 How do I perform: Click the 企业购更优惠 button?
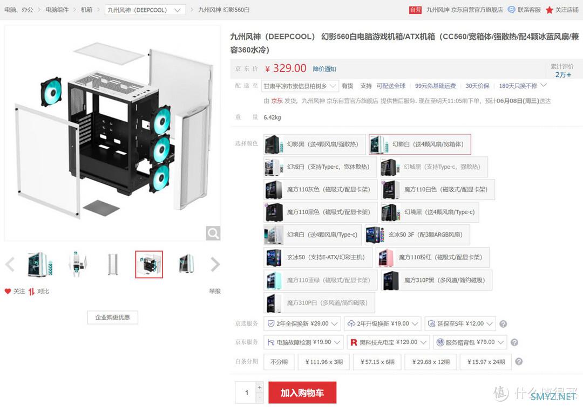(113, 318)
